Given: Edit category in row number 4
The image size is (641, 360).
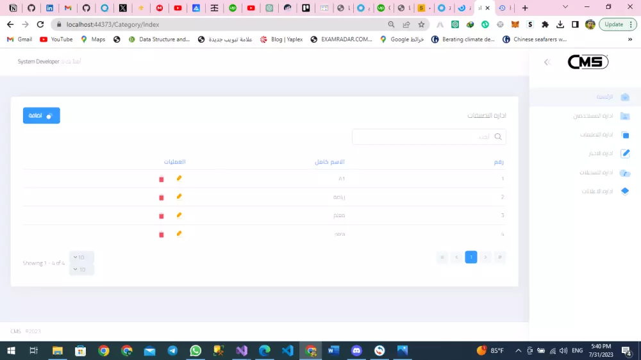Looking at the screenshot, I should click(179, 233).
